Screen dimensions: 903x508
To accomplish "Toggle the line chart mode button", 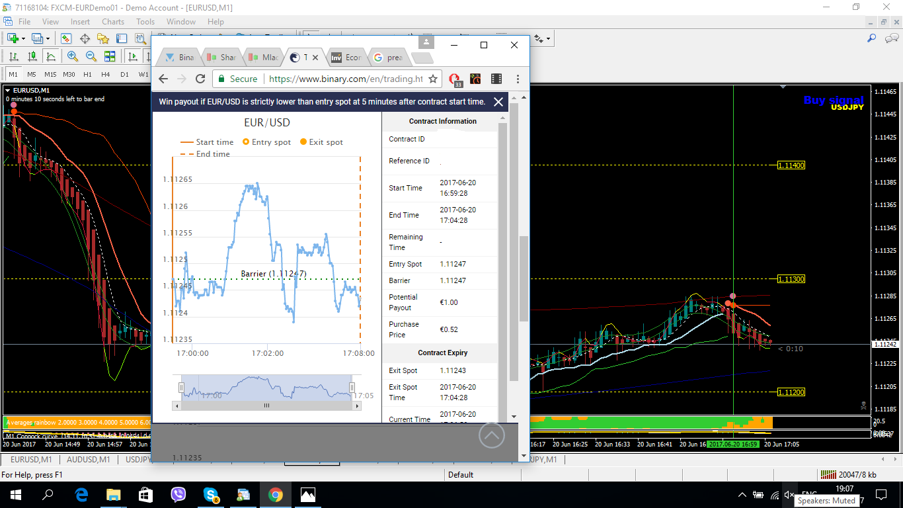I will [x=52, y=56].
